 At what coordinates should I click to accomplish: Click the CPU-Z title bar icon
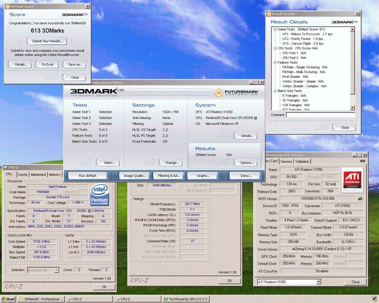tap(6, 167)
